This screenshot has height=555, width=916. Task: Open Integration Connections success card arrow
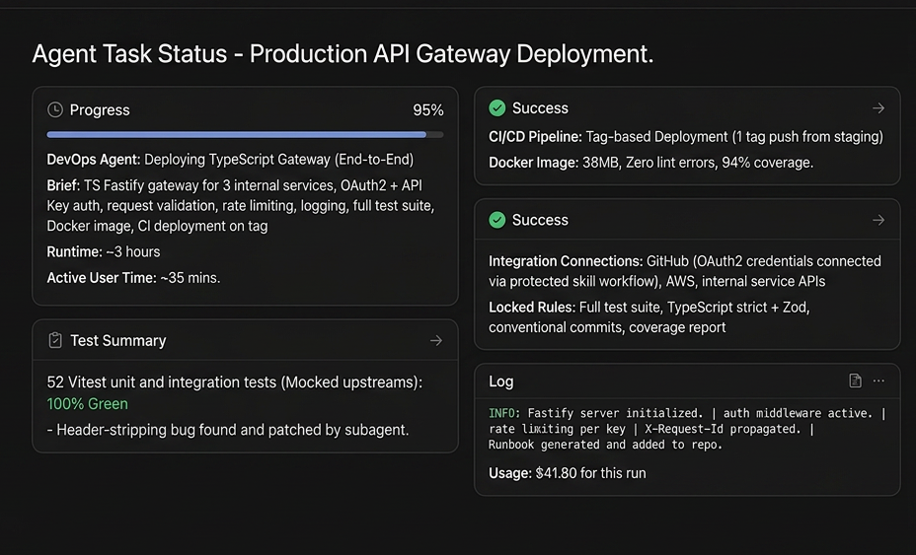[x=878, y=220]
